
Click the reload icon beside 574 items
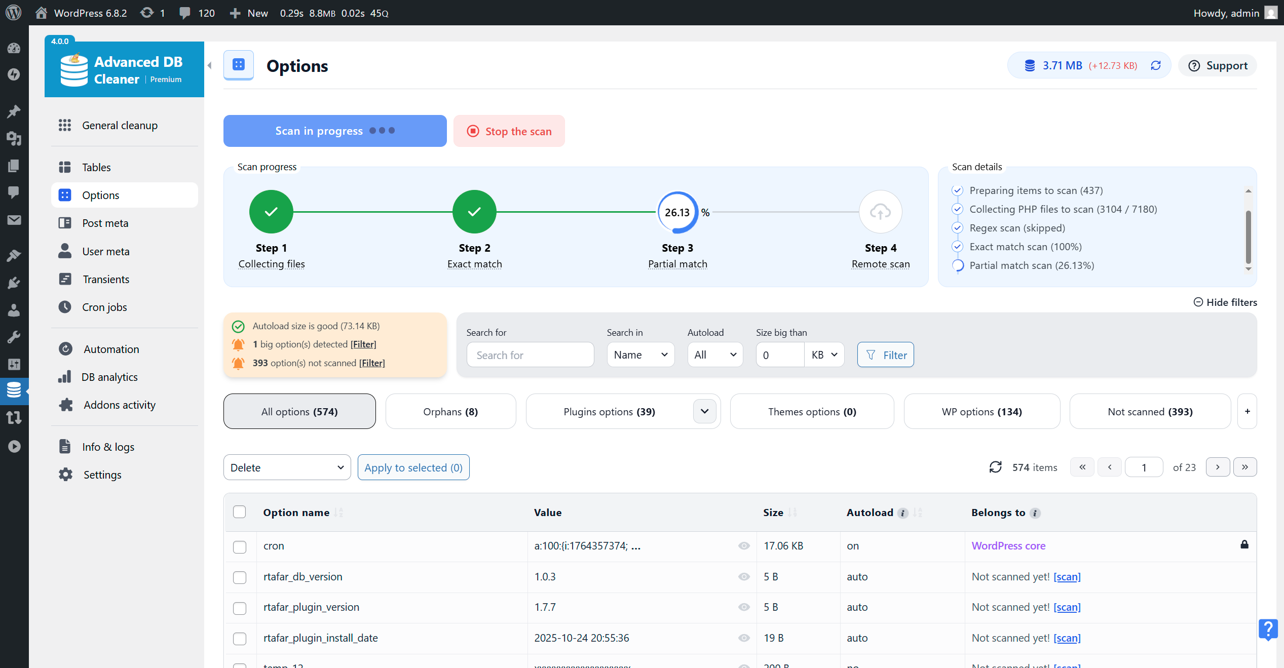click(995, 467)
